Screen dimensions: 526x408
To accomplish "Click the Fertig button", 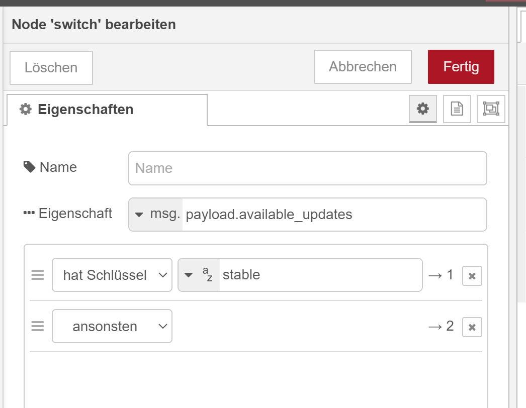I will [461, 67].
